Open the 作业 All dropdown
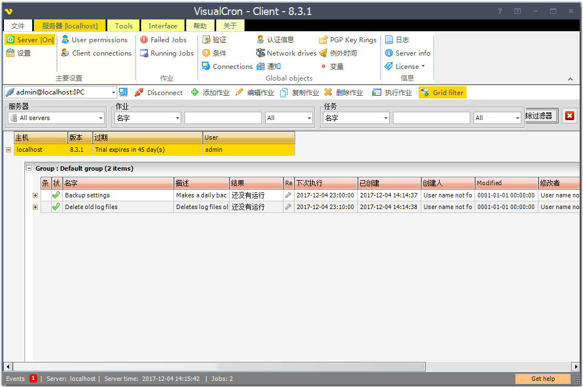 pyautogui.click(x=288, y=118)
